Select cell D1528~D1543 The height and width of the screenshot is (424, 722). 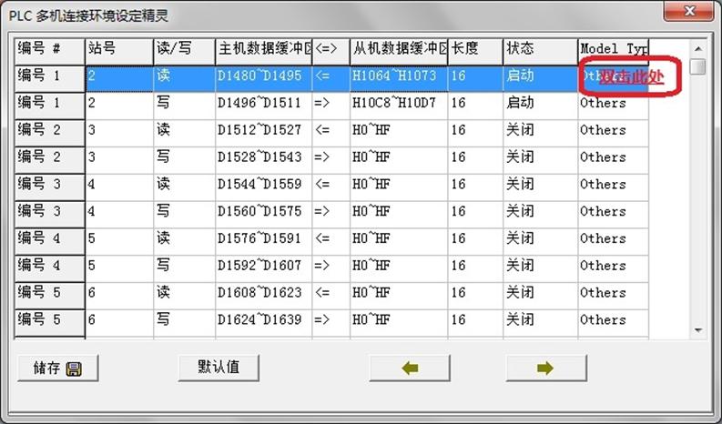pyautogui.click(x=263, y=161)
